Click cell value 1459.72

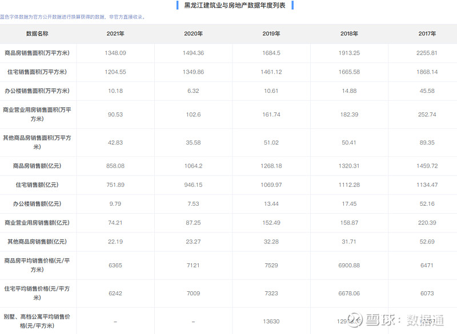click(427, 166)
